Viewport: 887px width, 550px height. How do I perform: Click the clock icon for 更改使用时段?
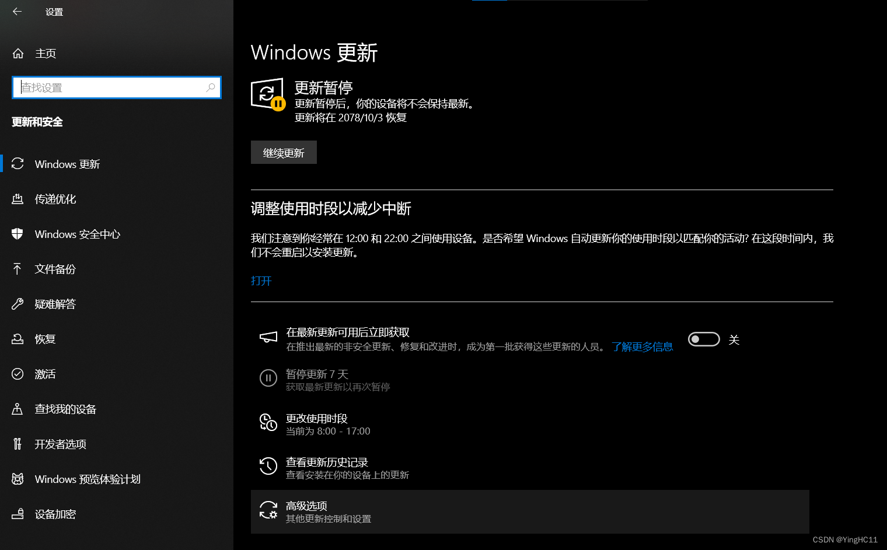[x=268, y=422]
